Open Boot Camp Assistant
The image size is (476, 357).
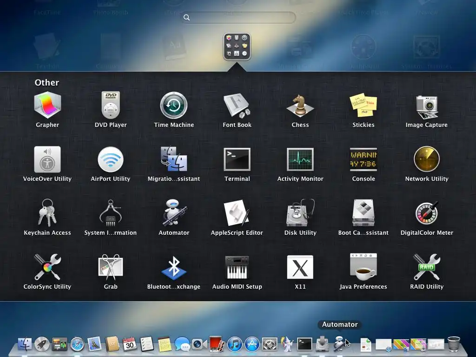point(363,213)
